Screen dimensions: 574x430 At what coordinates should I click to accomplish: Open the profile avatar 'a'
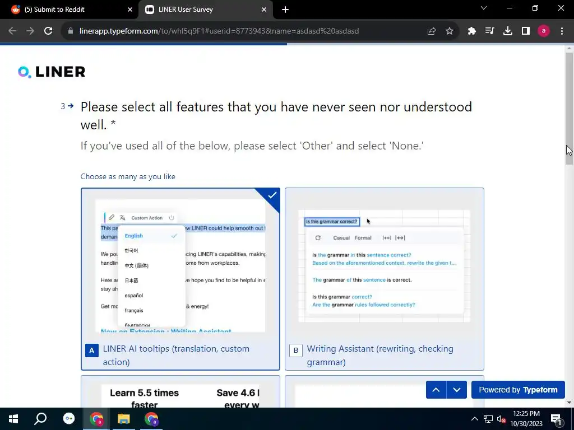(x=544, y=31)
